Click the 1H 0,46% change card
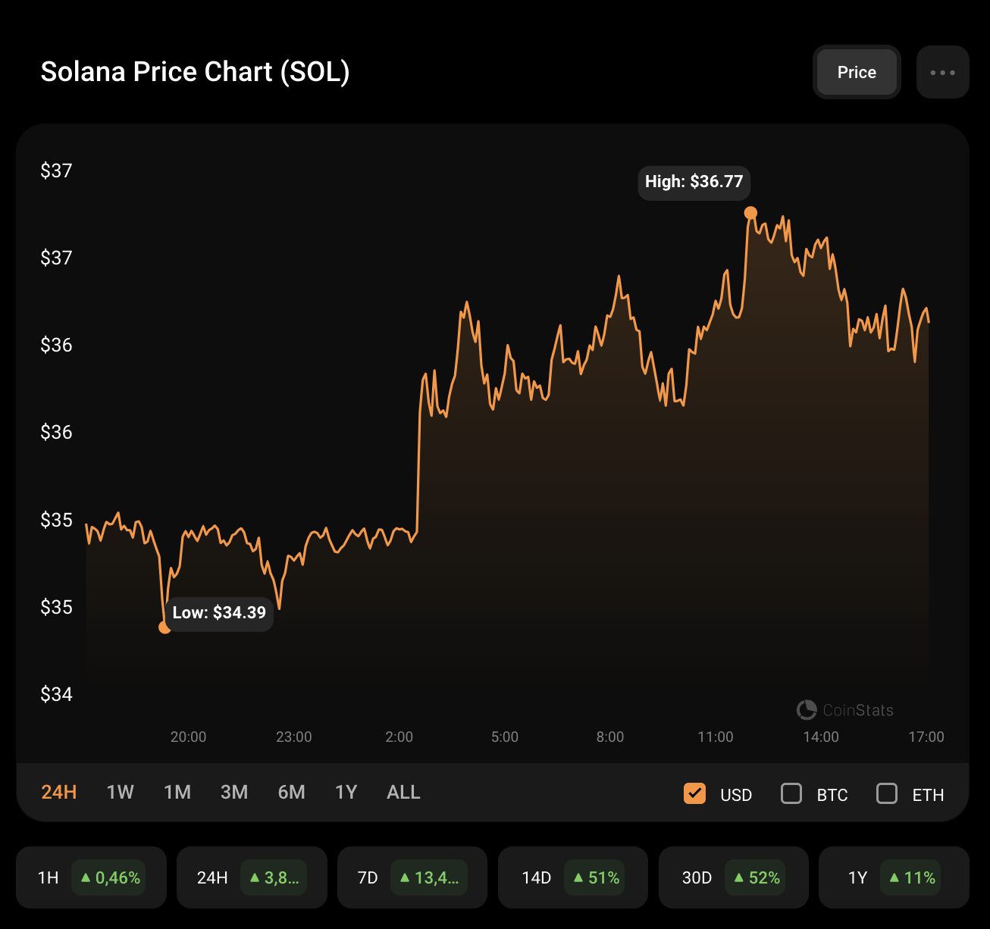The height and width of the screenshot is (929, 990). pyautogui.click(x=91, y=877)
